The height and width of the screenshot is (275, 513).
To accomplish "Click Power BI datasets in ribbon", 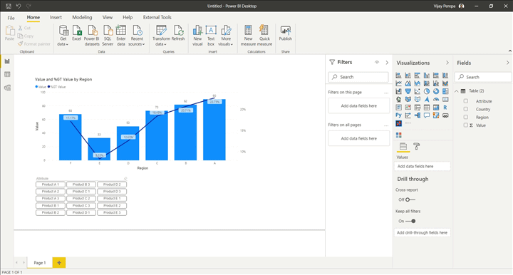I will [92, 36].
